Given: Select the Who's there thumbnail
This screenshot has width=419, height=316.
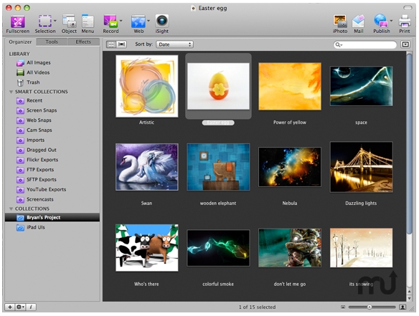Looking at the screenshot, I should tap(146, 248).
